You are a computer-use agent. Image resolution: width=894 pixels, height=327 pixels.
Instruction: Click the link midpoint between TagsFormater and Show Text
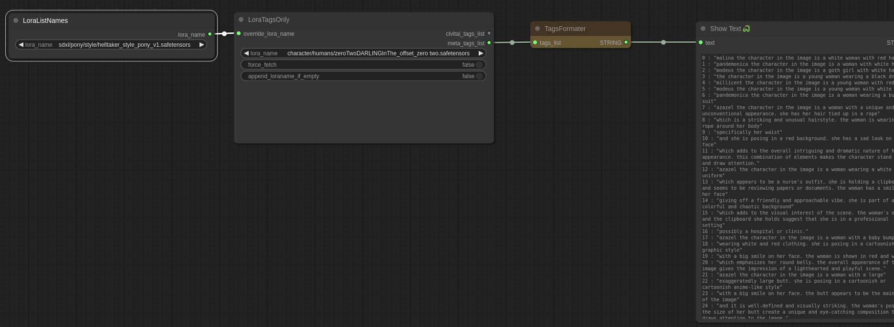663,42
